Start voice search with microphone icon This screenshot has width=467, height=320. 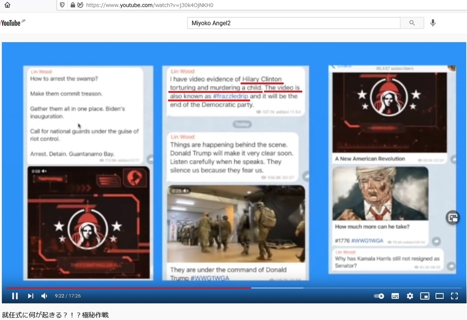point(433,23)
